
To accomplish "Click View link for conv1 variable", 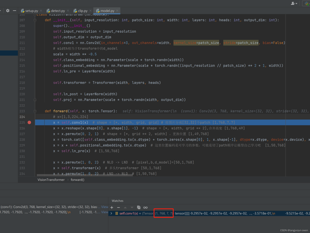I will 105,207.
